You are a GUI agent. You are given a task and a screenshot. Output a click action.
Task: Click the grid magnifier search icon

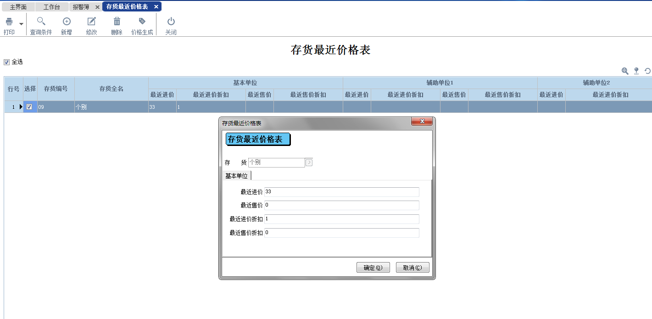625,71
